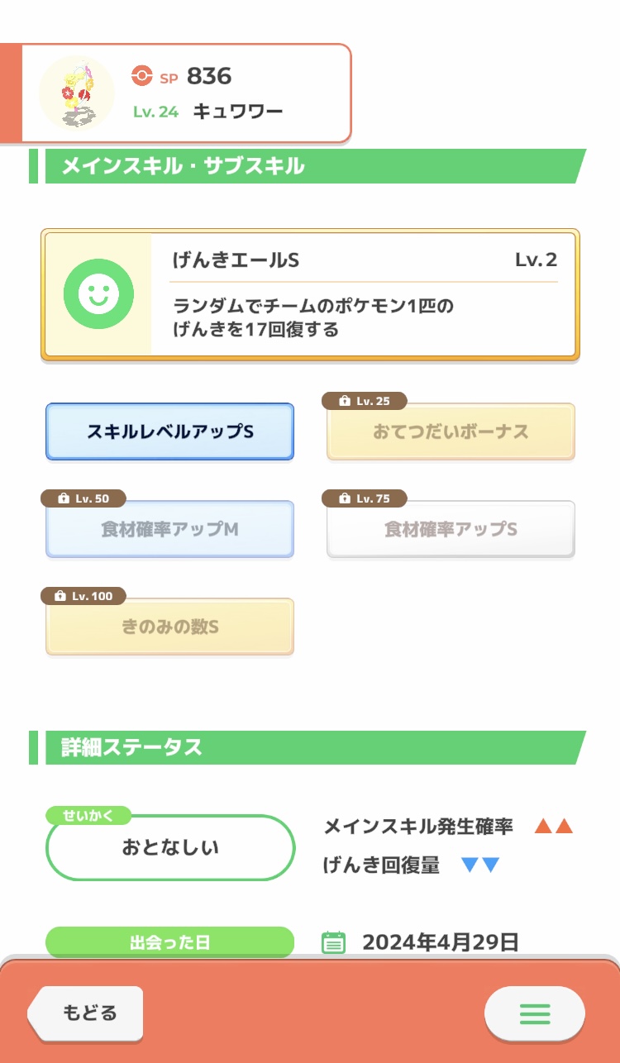Image resolution: width=620 pixels, height=1063 pixels.
Task: Click the calendar icon beside the date
Action: pos(333,942)
